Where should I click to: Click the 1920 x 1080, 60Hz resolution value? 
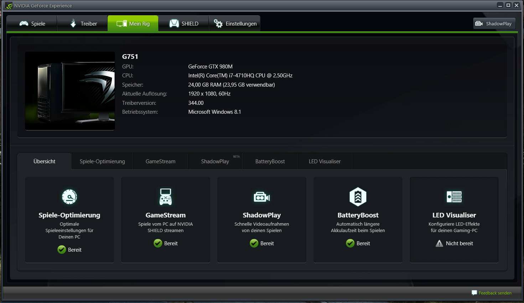(209, 94)
